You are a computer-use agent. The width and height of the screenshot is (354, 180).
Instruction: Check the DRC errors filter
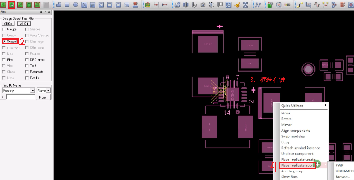tap(27, 60)
